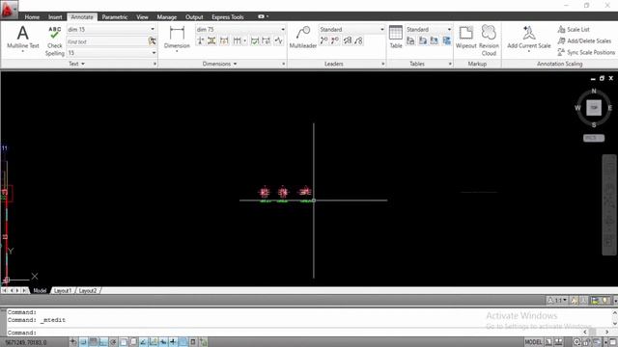Toggle Object Snap in status bar
Viewport: 618px width, 347px height.
click(124, 342)
